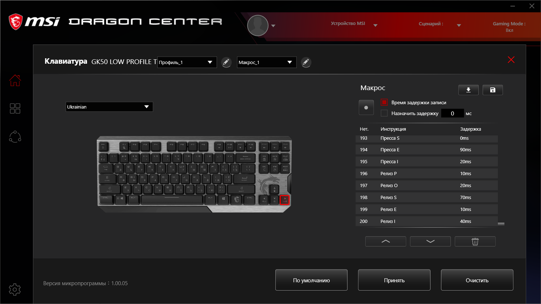Save the macro with the floppy disk icon

492,90
